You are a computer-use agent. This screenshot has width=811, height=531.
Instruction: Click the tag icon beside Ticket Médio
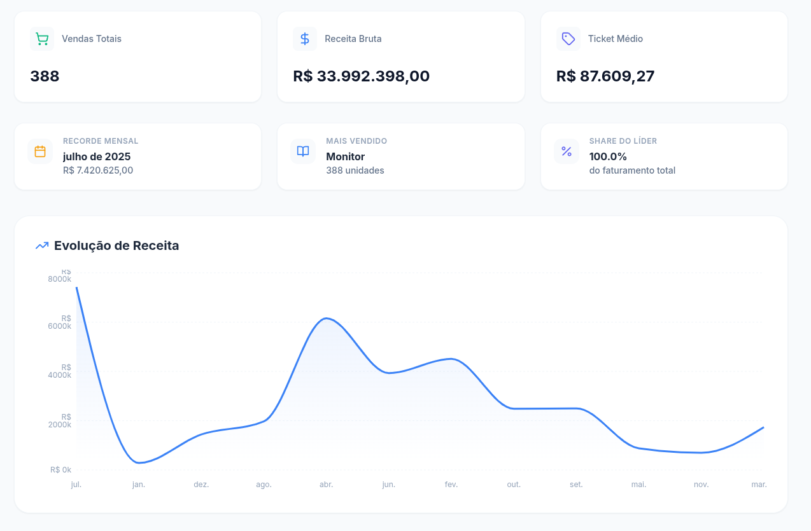pyautogui.click(x=568, y=39)
